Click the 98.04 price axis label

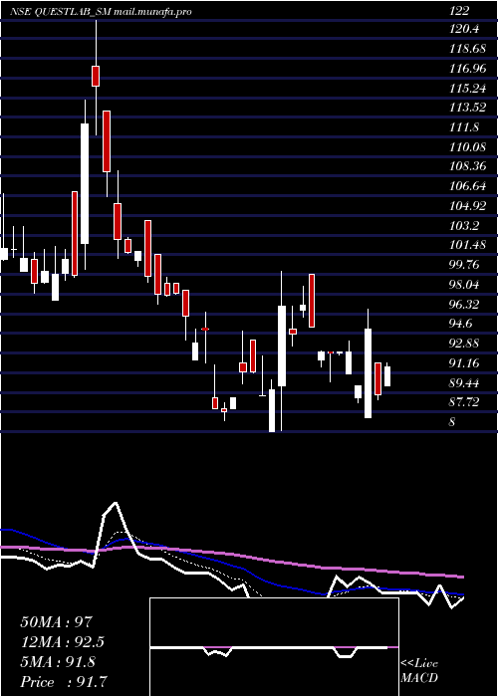pos(464,285)
